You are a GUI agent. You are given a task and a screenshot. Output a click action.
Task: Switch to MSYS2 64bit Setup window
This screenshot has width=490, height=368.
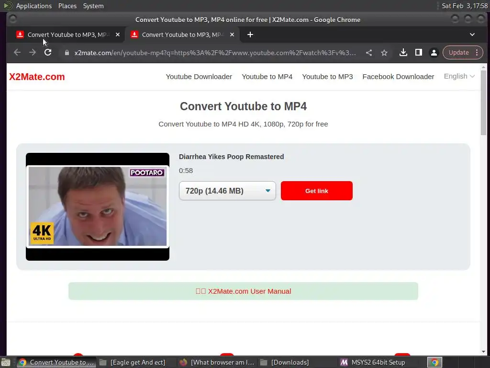(373, 362)
